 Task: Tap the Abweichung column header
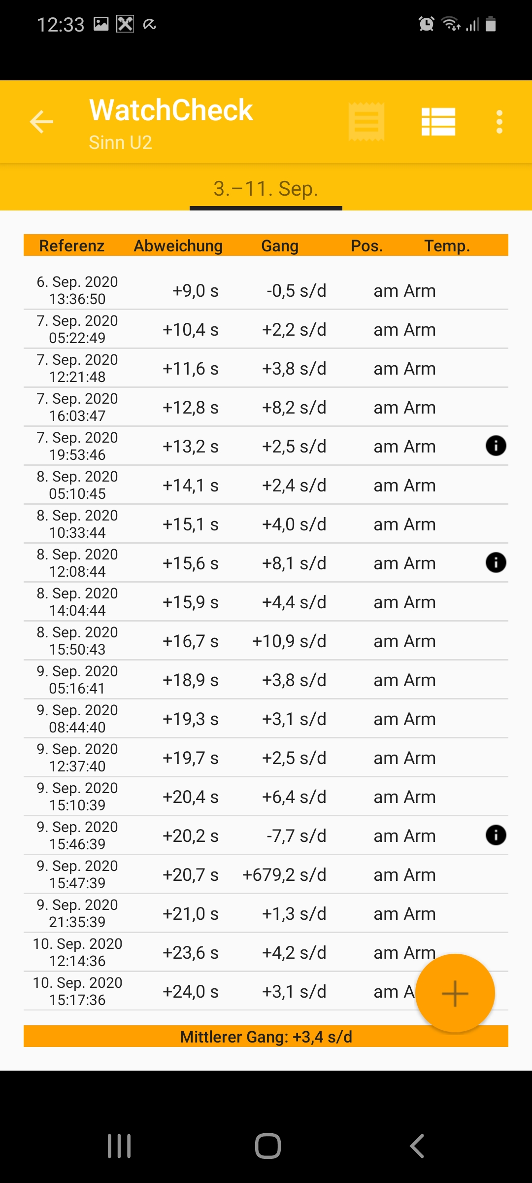coord(178,245)
